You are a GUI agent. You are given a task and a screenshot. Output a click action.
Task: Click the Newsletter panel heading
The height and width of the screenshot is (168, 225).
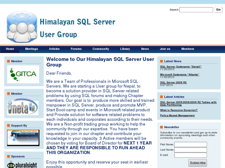point(172,127)
